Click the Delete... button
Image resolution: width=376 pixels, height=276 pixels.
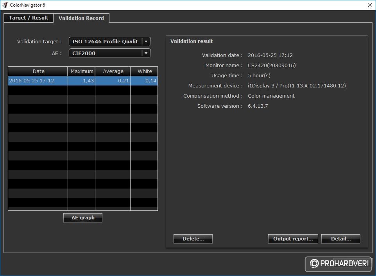coord(193,239)
